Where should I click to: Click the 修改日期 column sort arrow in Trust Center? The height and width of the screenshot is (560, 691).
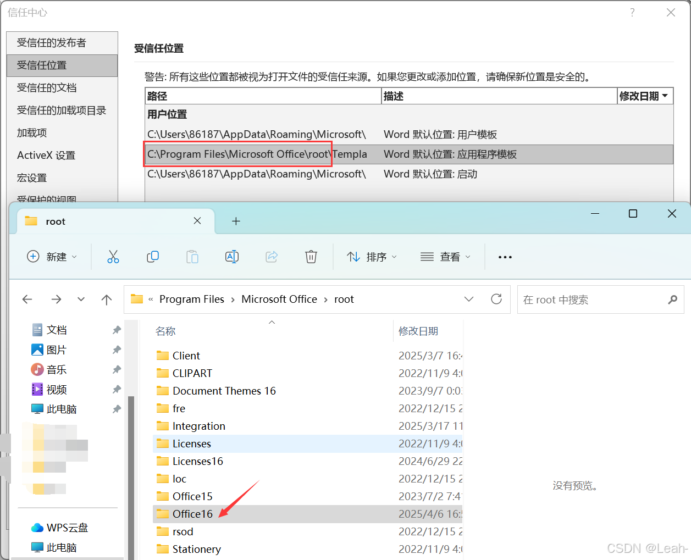665,96
